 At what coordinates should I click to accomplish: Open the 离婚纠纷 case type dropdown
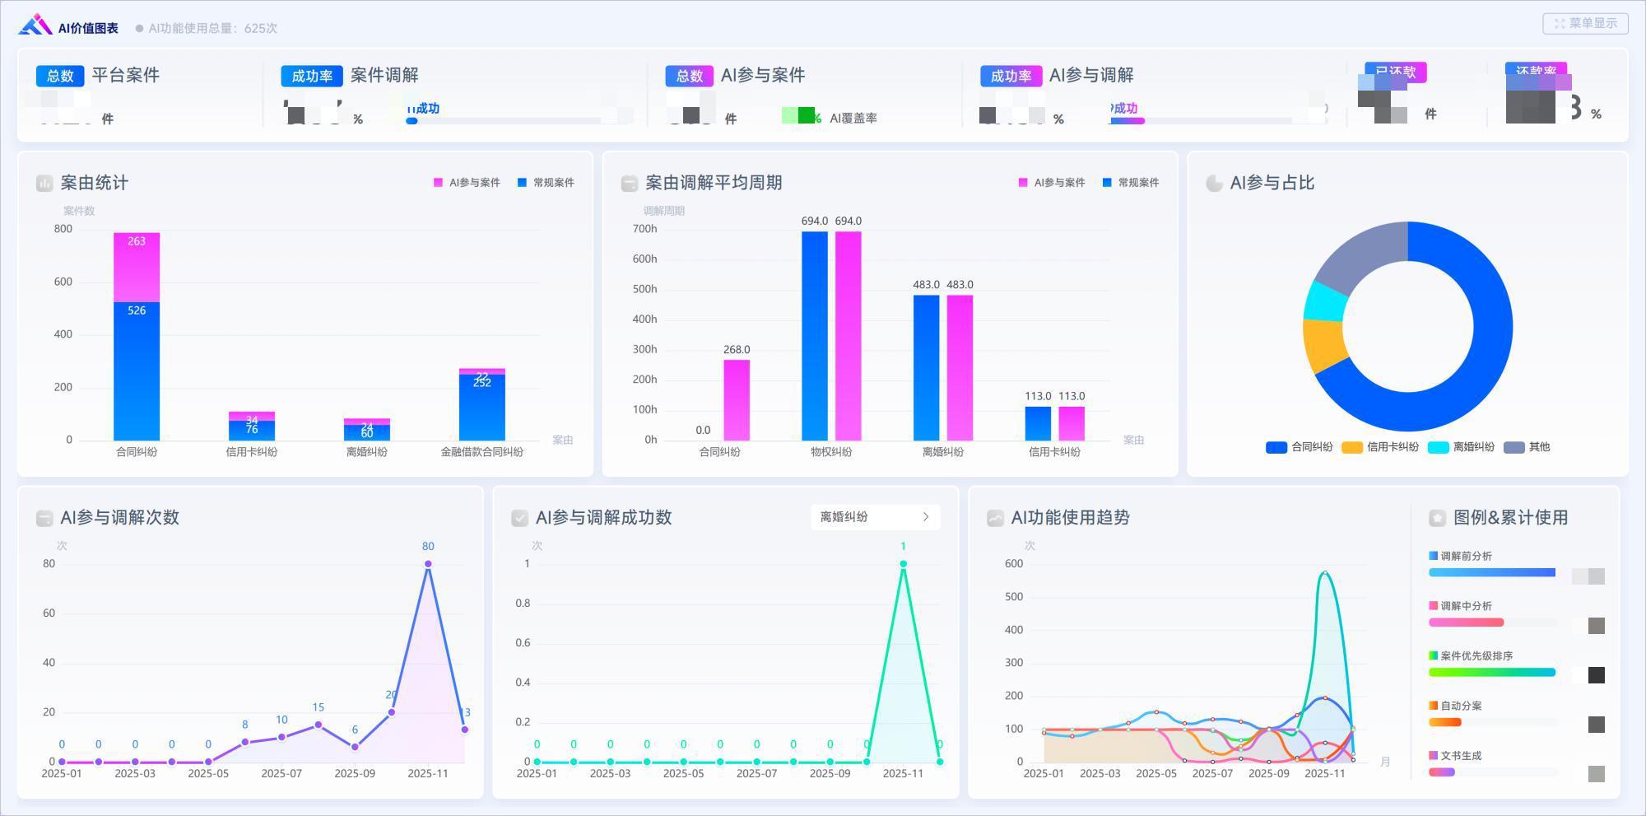coord(874,517)
